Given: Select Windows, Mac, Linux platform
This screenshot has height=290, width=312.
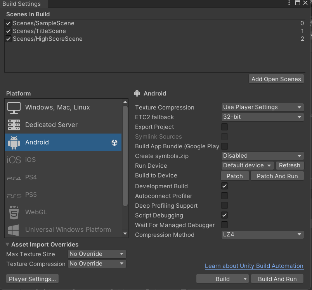Looking at the screenshot, I should (63, 108).
